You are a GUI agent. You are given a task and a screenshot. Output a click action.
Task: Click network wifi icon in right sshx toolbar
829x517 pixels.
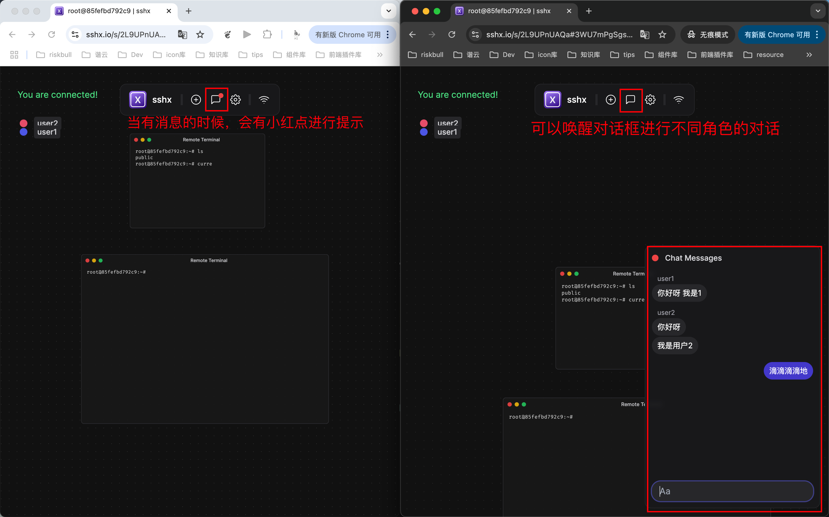click(x=678, y=99)
